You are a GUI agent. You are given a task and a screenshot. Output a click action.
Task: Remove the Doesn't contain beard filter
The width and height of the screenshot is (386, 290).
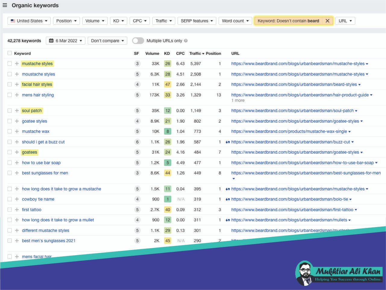(327, 21)
